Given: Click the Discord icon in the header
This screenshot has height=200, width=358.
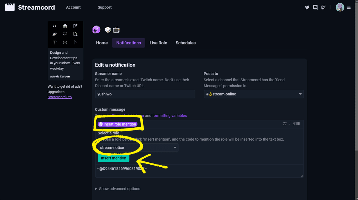Looking at the screenshot, I should 315,7.
